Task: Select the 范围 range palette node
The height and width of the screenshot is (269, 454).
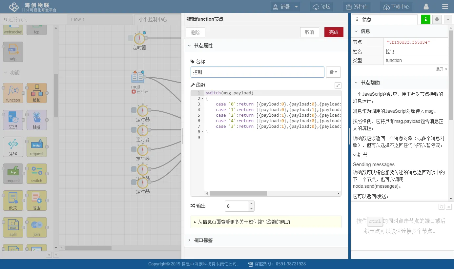Action: click(37, 201)
